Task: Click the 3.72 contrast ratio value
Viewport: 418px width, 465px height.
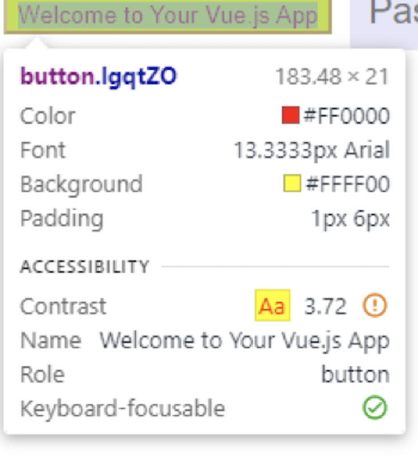Action: tap(325, 307)
